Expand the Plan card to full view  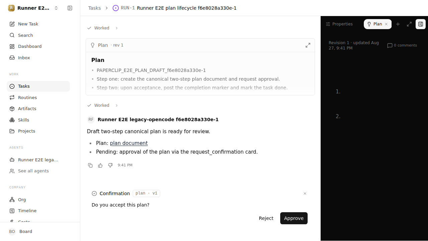click(308, 45)
